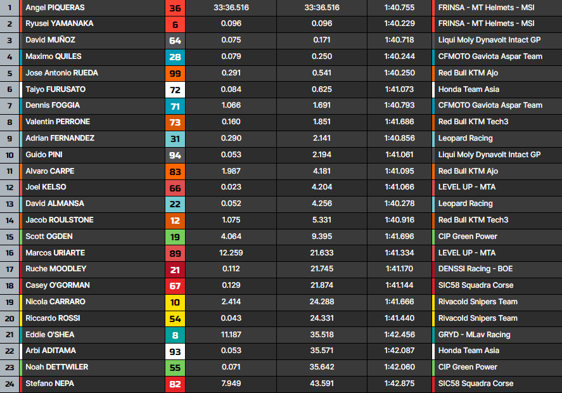Open Maximo QUILES rider row
The height and width of the screenshot is (393, 562).
53,56
